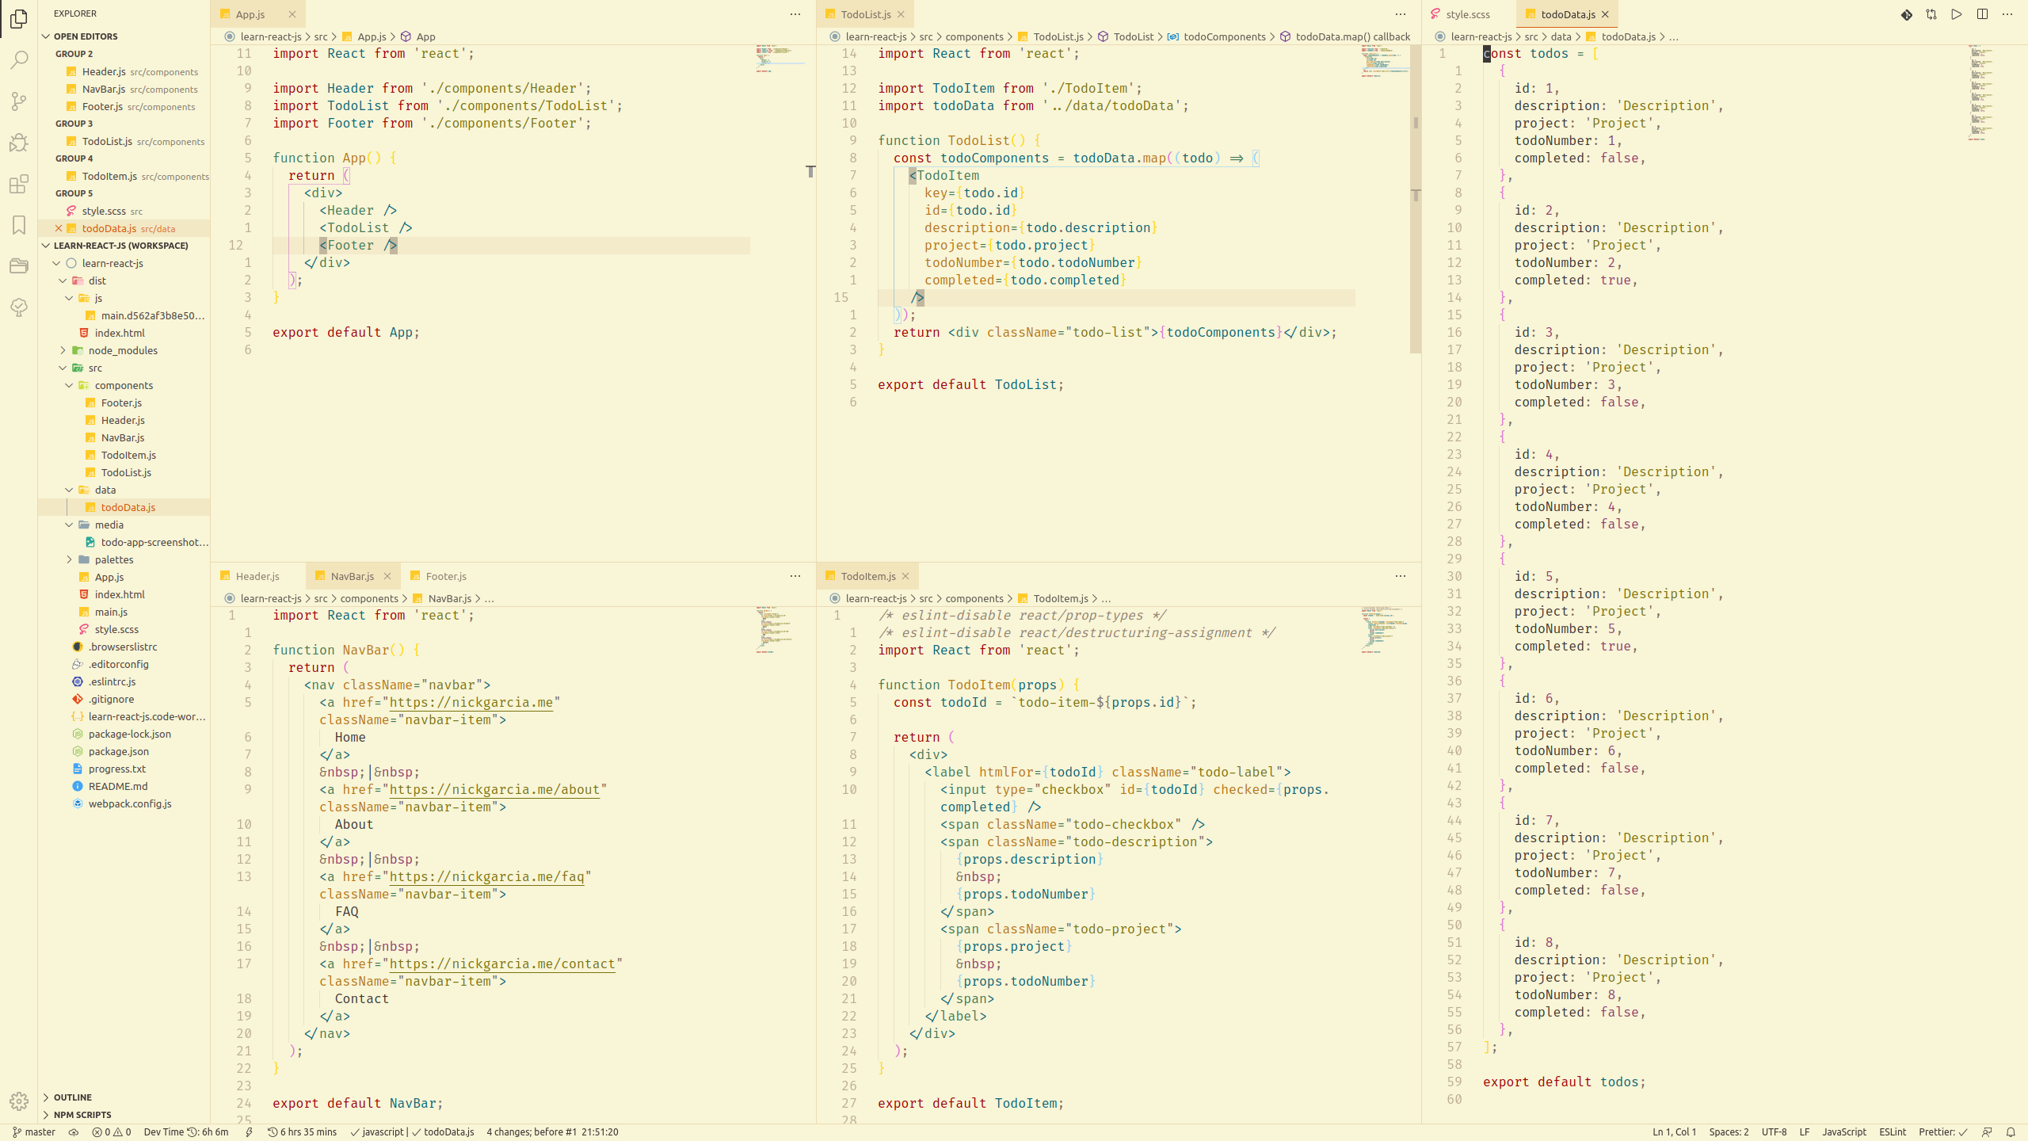Click the components breadcrumb in TodoList.js

tap(974, 36)
